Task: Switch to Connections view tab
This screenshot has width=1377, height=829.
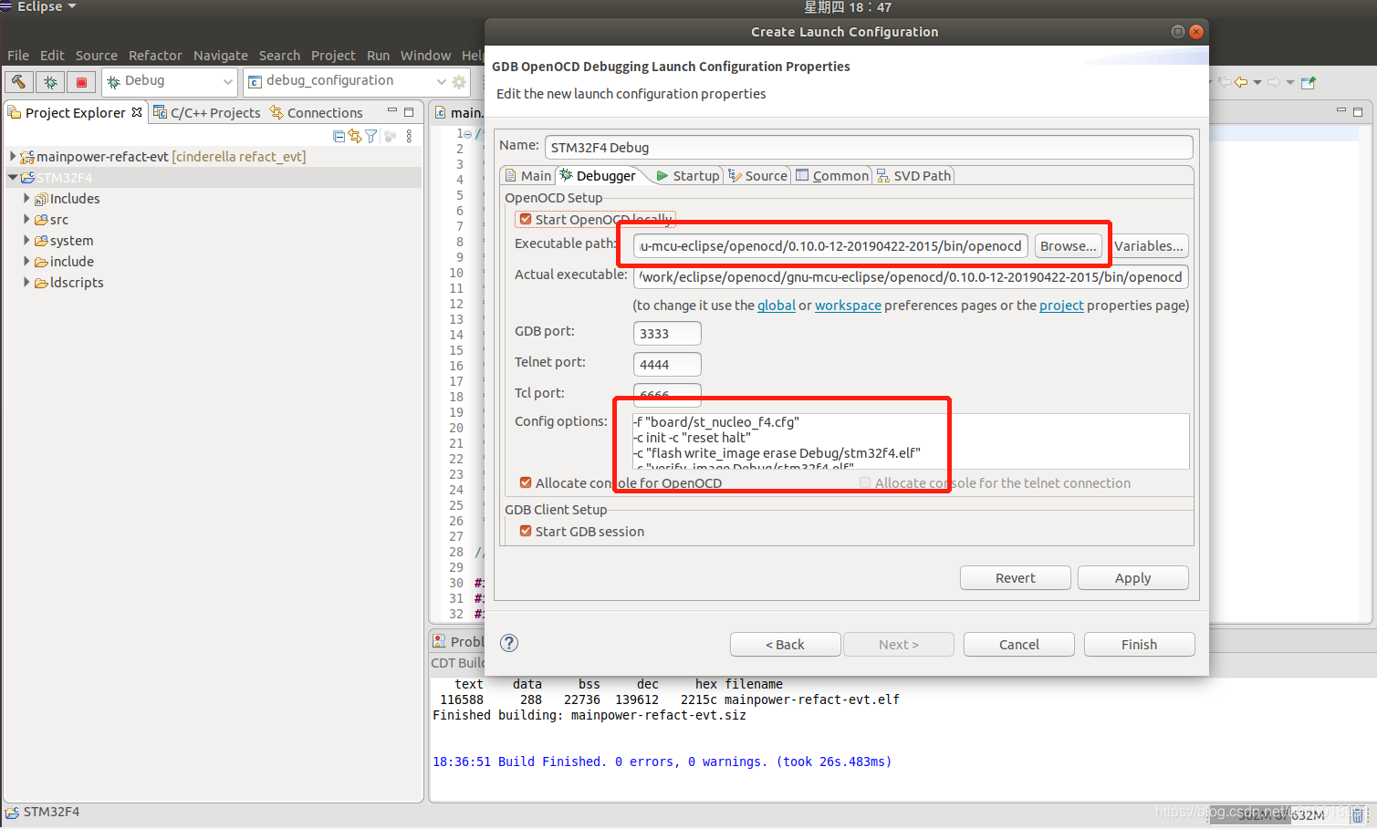Action: click(317, 112)
